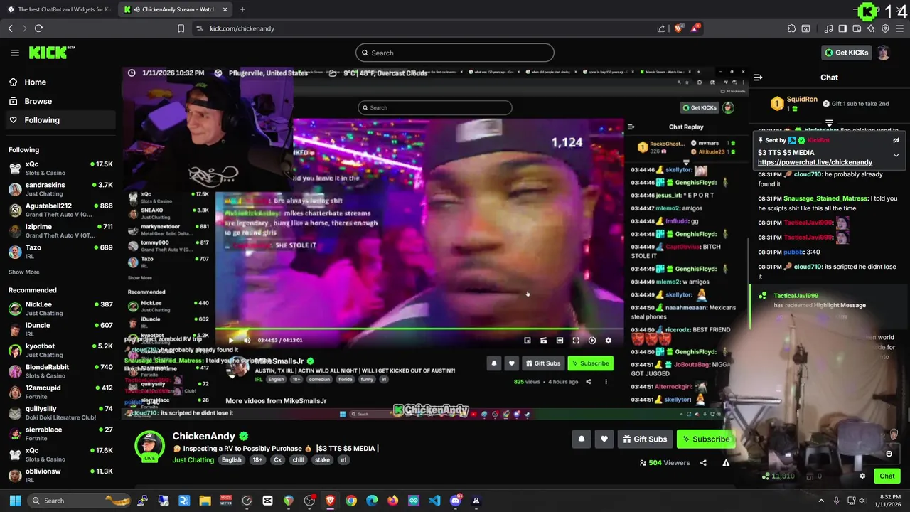Open Discord from the taskbar
This screenshot has height=512, width=910.
(x=456, y=501)
